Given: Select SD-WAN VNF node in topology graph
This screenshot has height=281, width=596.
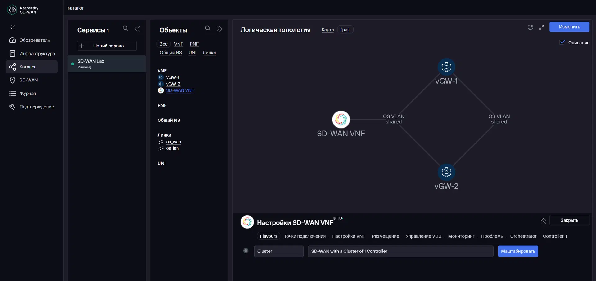Looking at the screenshot, I should [341, 120].
